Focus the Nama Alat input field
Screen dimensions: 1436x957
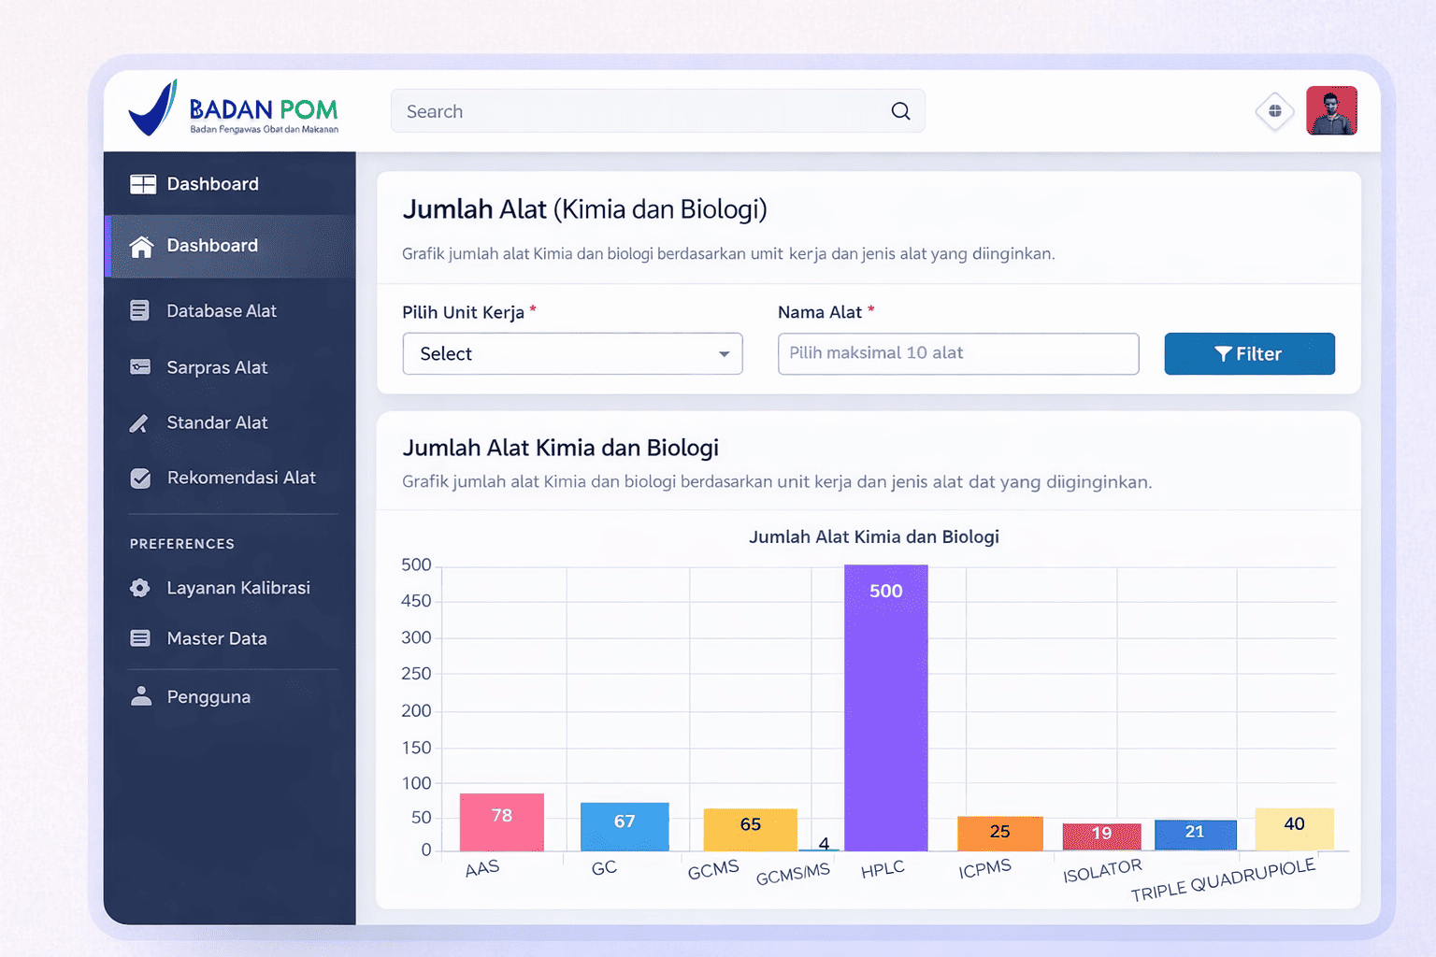click(957, 353)
